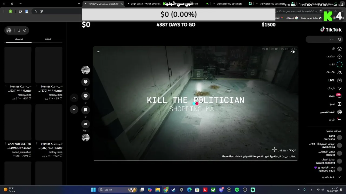Viewport: 346px width, 194px height.
Task: Seek on the video progress bar
Action: pyautogui.click(x=195, y=161)
